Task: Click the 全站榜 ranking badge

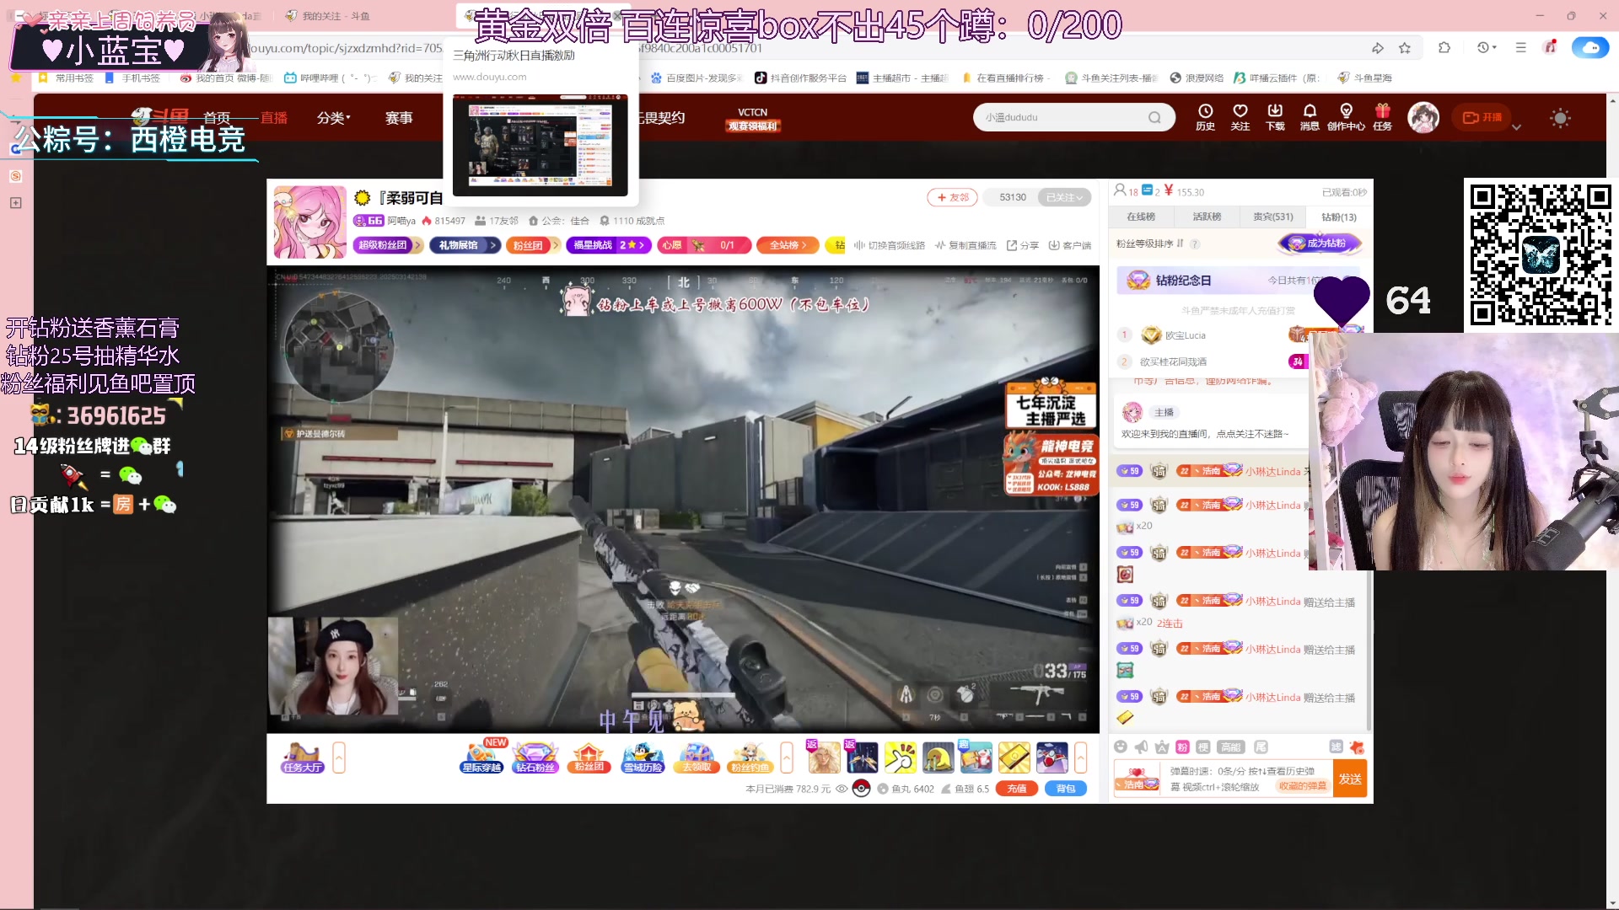Action: (x=788, y=245)
